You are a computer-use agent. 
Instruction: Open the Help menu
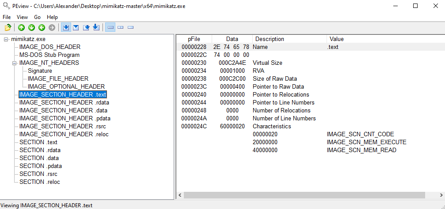click(52, 17)
